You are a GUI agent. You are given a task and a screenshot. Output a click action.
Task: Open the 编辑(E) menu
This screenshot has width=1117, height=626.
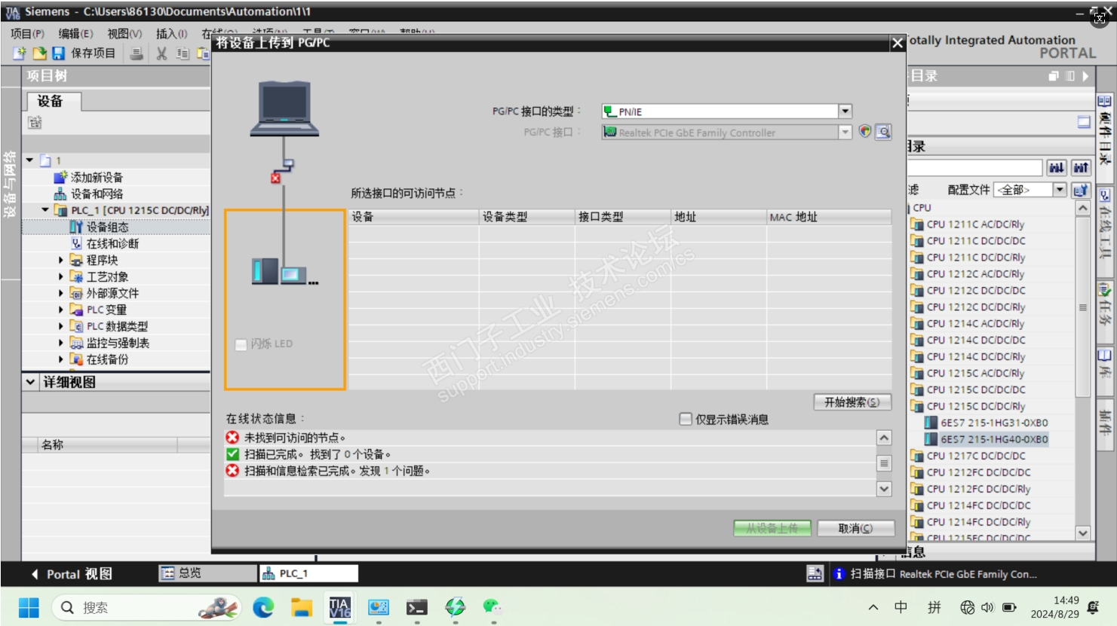point(75,33)
